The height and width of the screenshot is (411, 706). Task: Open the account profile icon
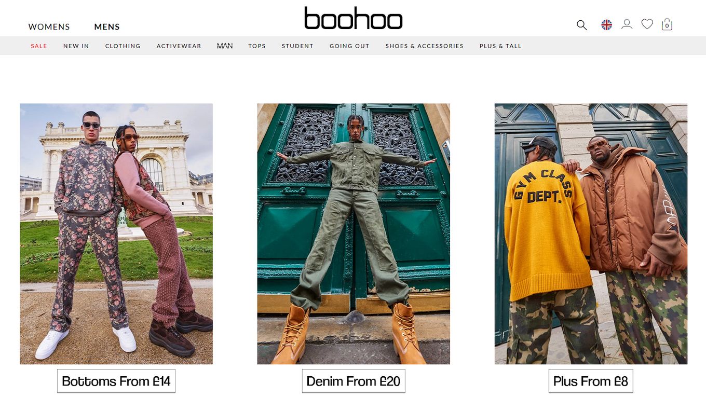click(x=627, y=24)
